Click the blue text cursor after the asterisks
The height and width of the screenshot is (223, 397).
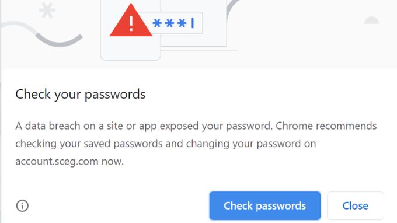click(193, 23)
